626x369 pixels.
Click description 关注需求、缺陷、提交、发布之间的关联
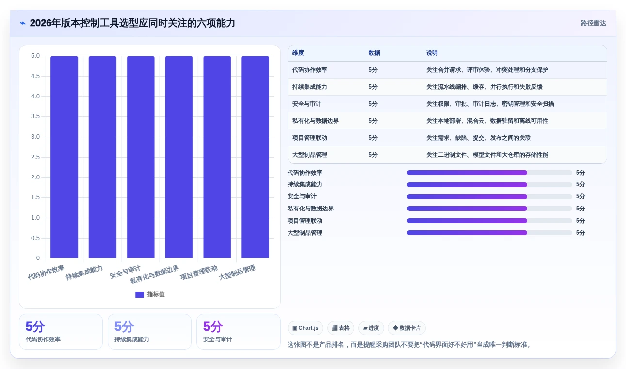479,138
